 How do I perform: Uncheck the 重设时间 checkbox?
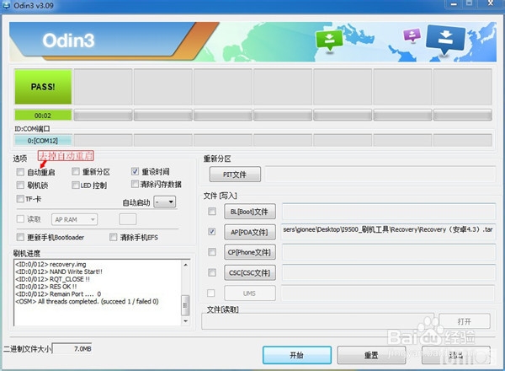135,171
